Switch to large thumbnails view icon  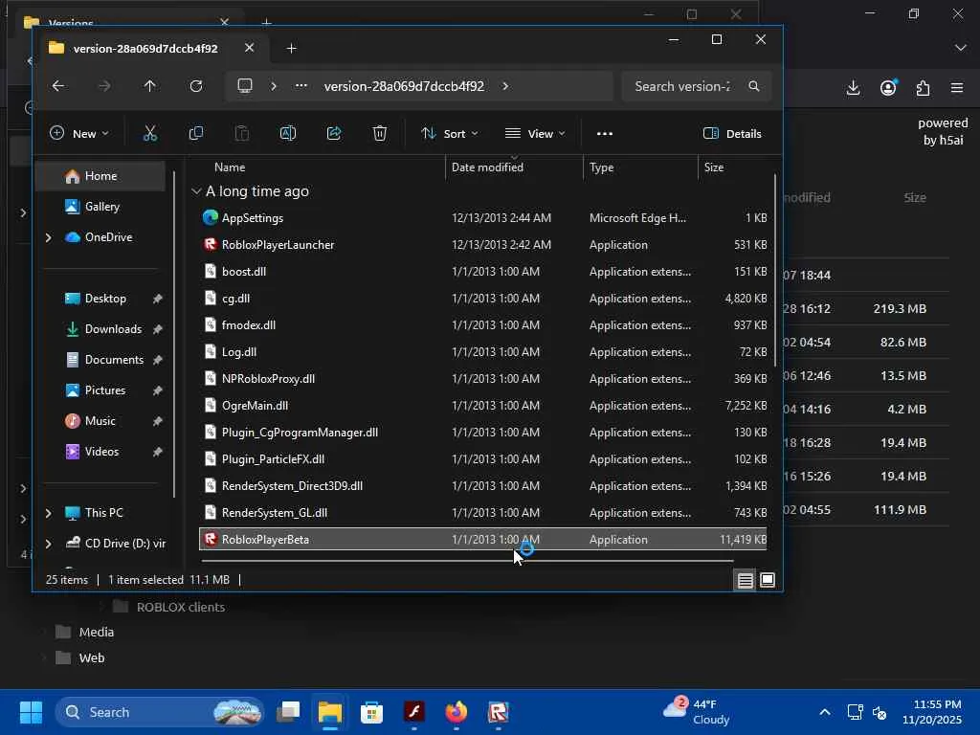(768, 580)
